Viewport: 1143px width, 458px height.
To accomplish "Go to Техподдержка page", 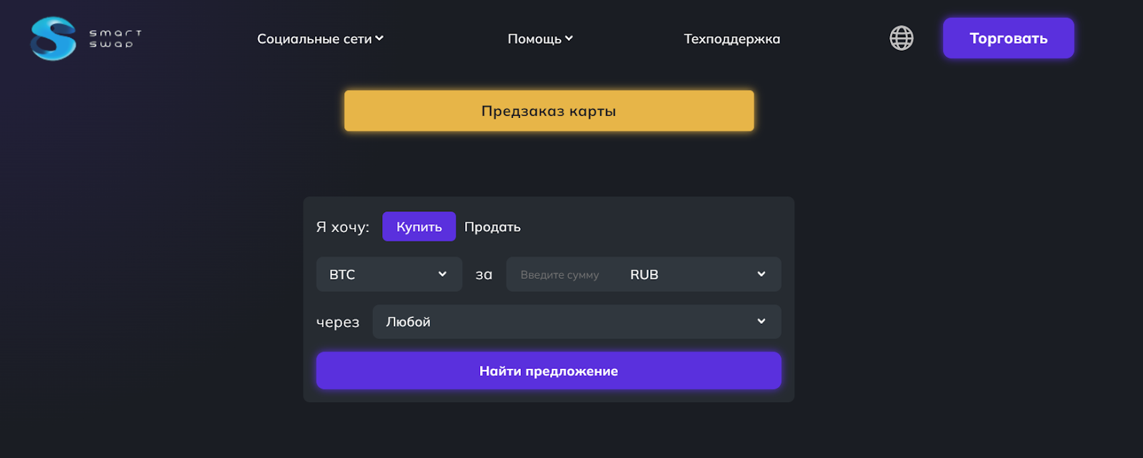I will coord(732,39).
